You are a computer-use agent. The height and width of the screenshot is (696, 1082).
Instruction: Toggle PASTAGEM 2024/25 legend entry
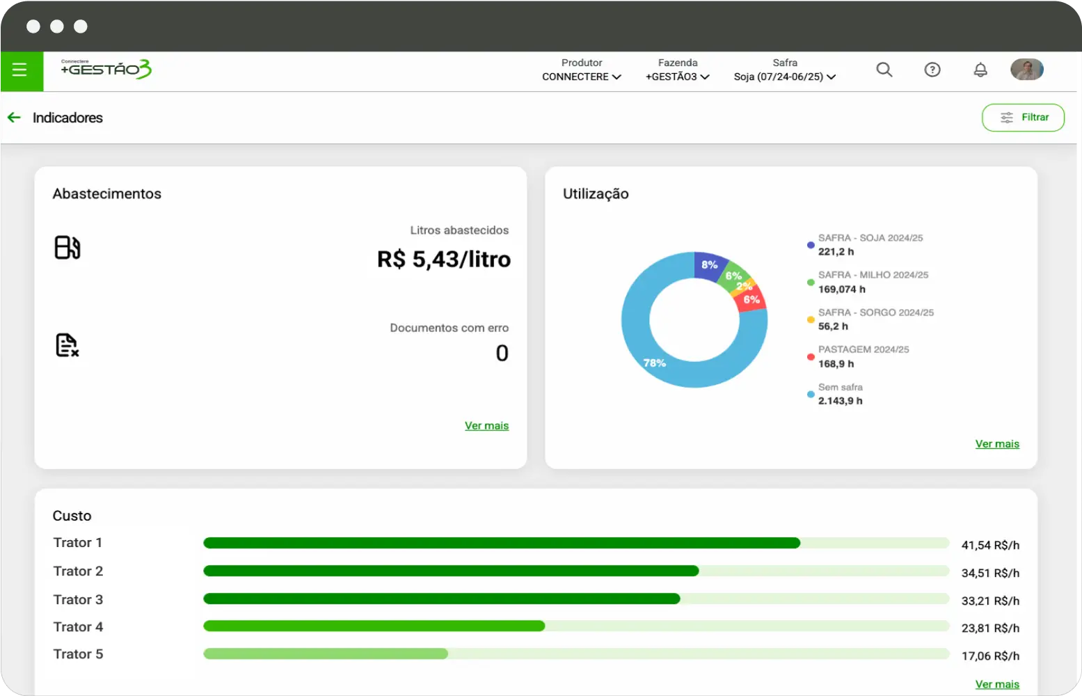tap(863, 356)
